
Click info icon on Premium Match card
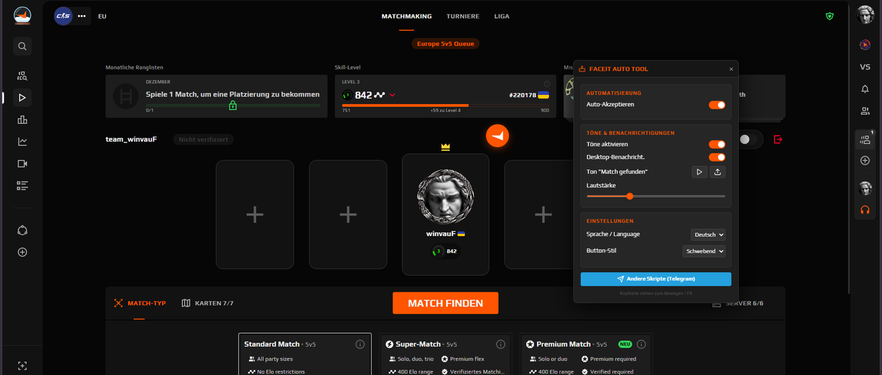tap(641, 344)
